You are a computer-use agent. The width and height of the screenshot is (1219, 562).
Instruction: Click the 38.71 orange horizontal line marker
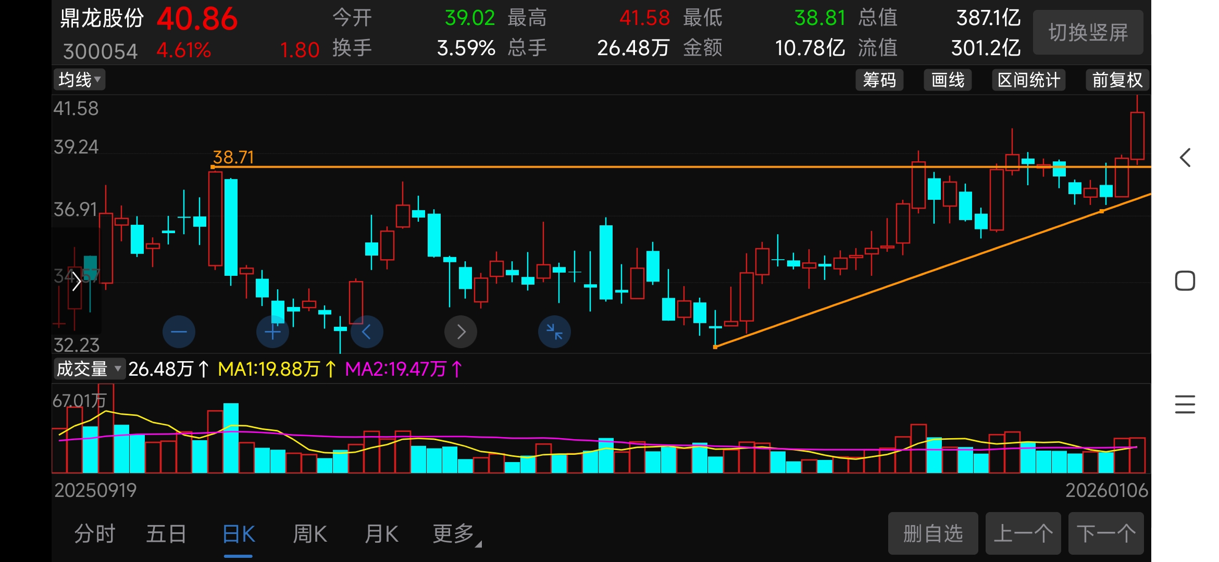(x=233, y=158)
